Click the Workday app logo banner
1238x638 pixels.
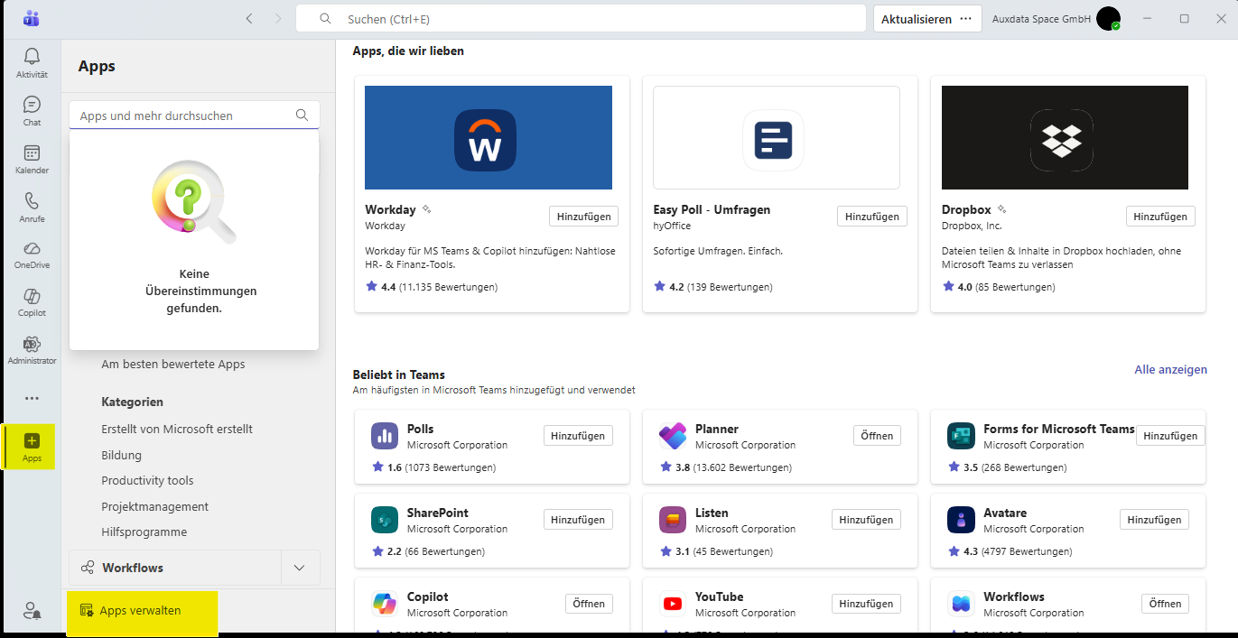(x=489, y=137)
